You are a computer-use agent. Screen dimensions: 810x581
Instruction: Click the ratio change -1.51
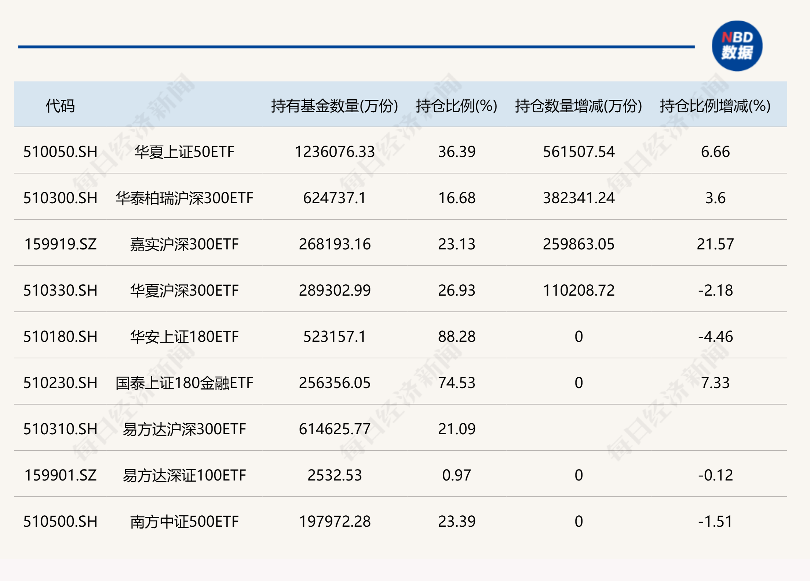tap(715, 521)
